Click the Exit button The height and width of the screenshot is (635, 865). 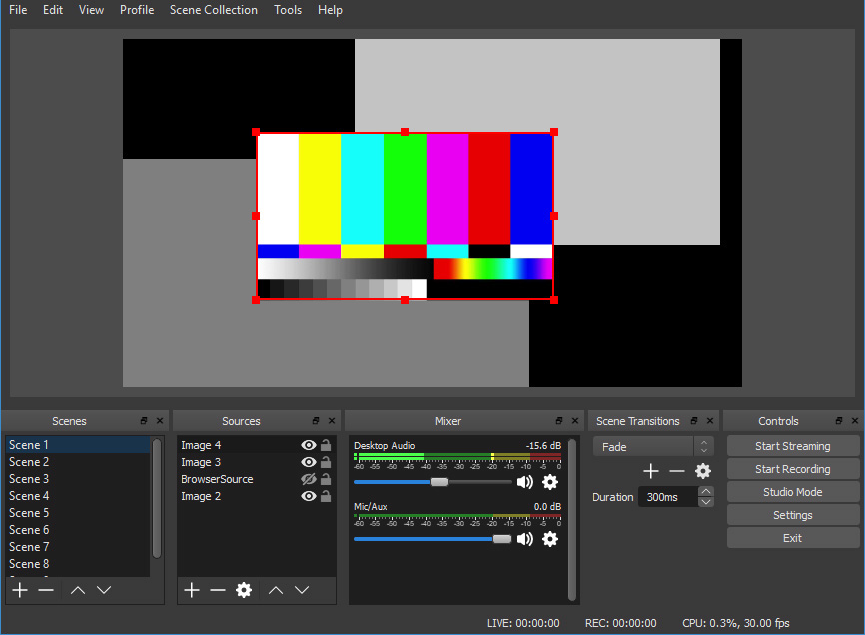coord(793,538)
